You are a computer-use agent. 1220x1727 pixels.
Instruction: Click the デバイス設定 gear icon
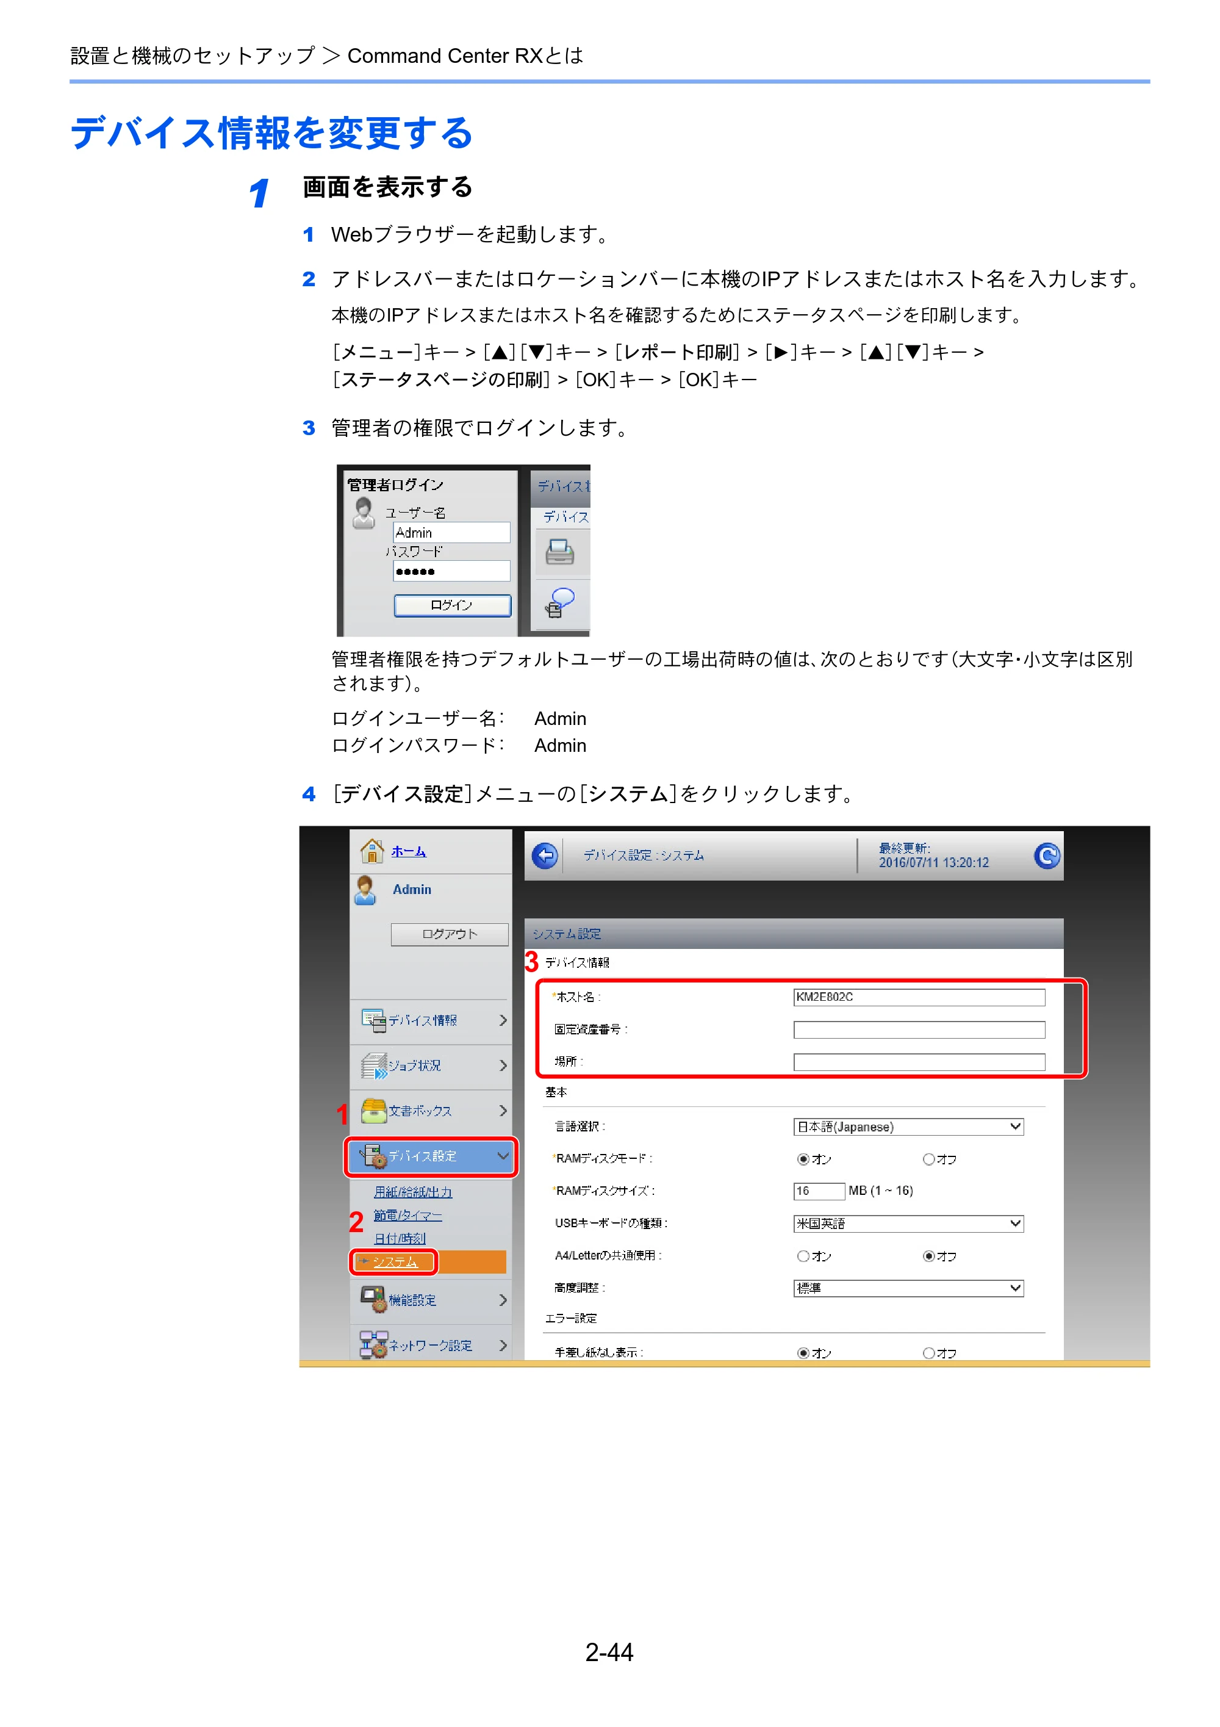[373, 1156]
